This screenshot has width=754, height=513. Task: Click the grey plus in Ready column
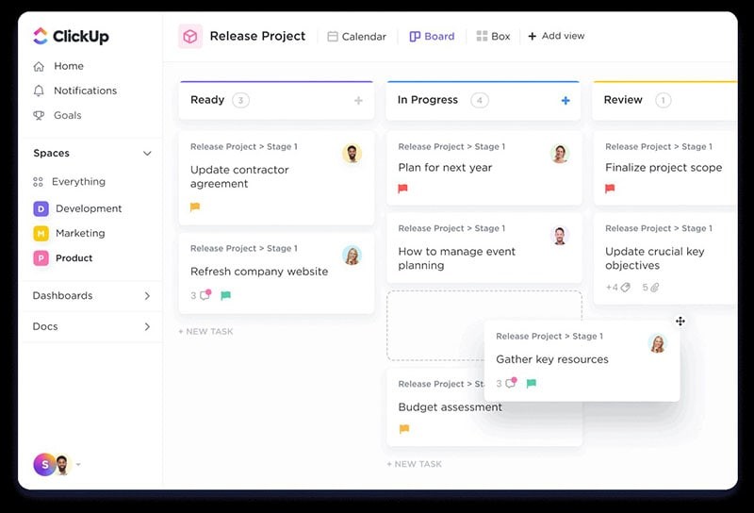click(x=358, y=101)
